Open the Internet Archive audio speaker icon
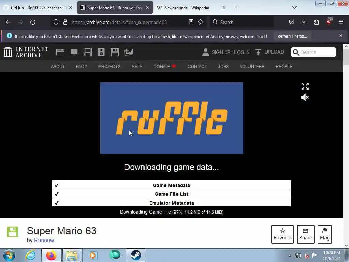Viewport: 349px width, 262px height. (101, 52)
